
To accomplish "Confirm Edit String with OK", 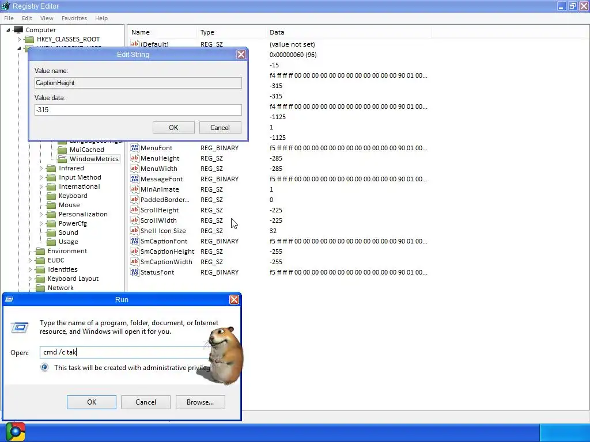I will [173, 127].
